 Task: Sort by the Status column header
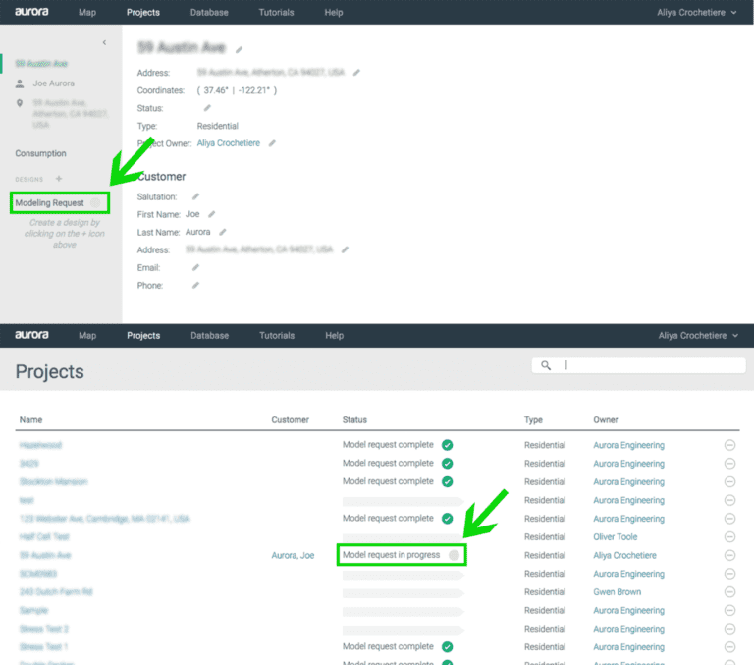354,420
